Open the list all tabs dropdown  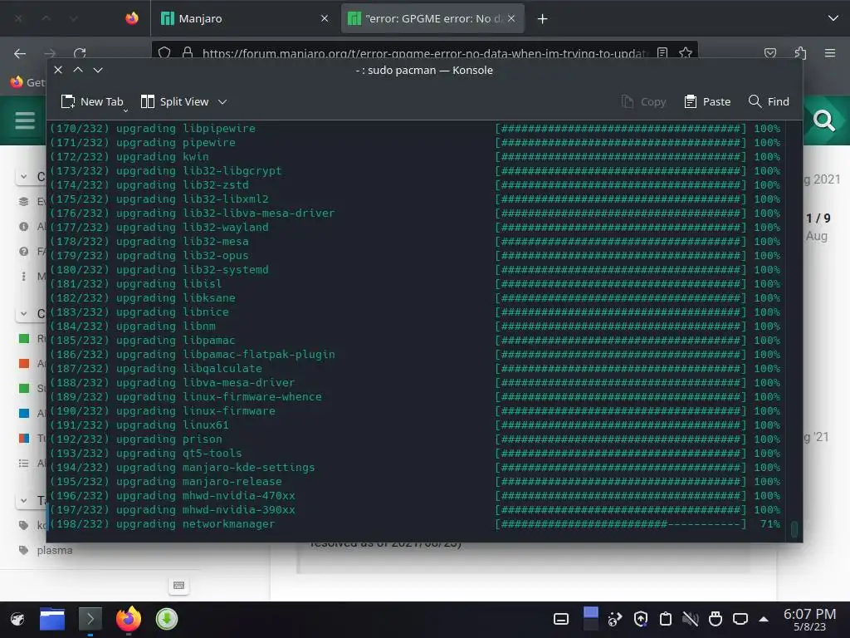(x=833, y=18)
